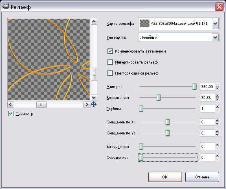Click the preview scroll up arrow
The image size is (226, 189).
coord(94,22)
